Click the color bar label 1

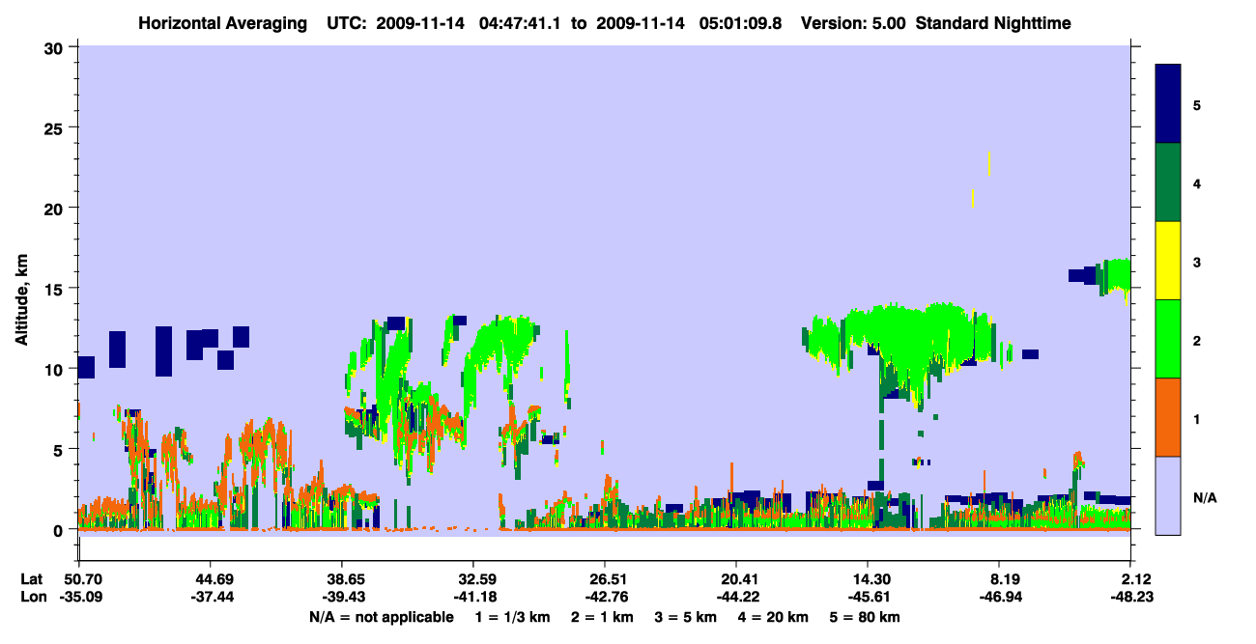tap(1197, 418)
